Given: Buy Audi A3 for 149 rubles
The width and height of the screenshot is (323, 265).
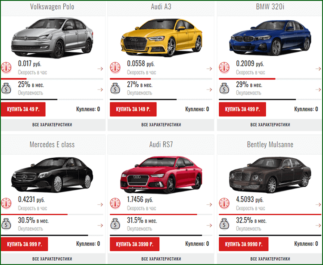Looking at the screenshot, I should click(133, 109).
